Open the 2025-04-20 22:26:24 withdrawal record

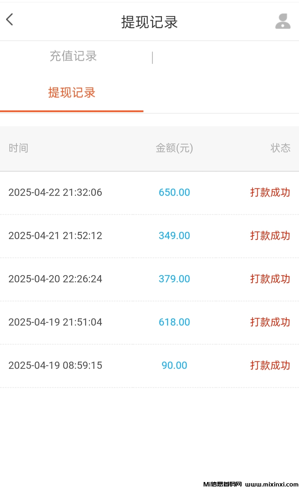coord(55,279)
